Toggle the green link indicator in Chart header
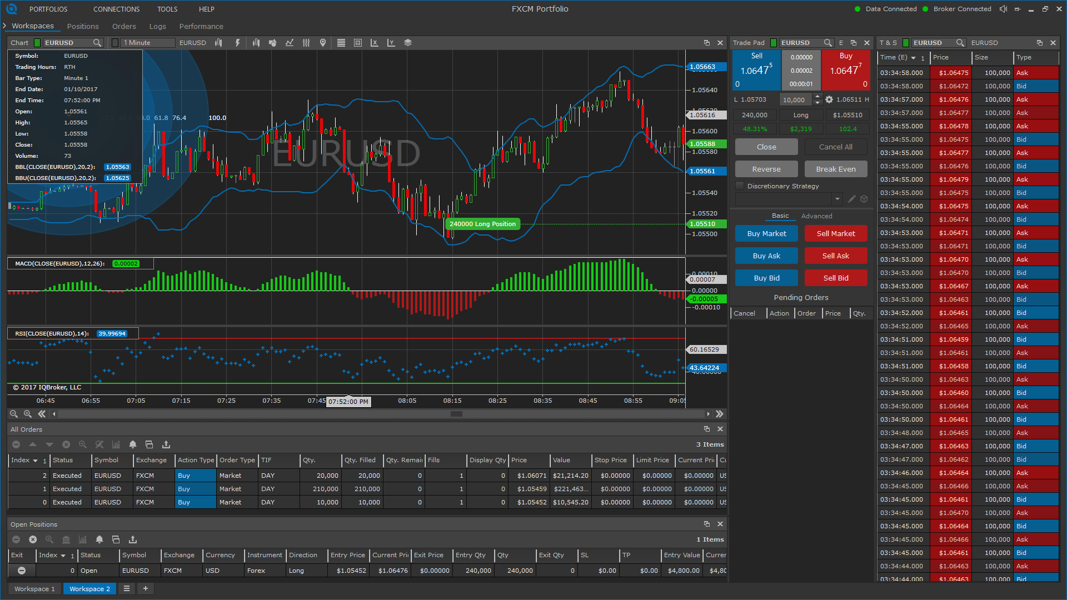This screenshot has height=600, width=1067. 37,43
